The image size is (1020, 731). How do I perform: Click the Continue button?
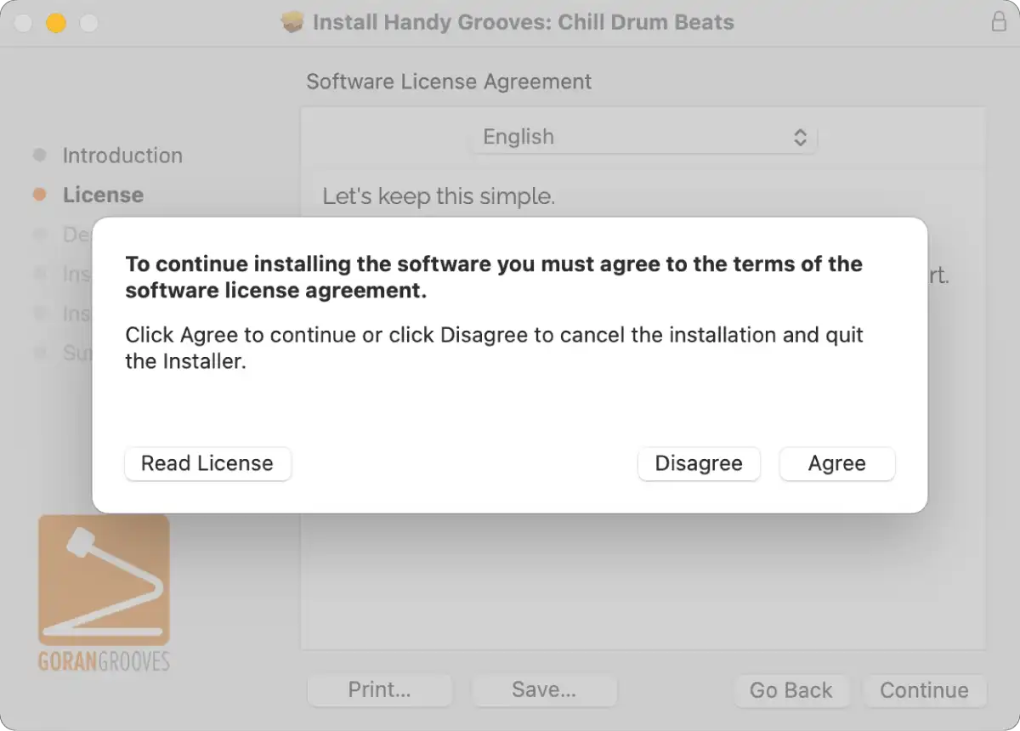tap(924, 690)
